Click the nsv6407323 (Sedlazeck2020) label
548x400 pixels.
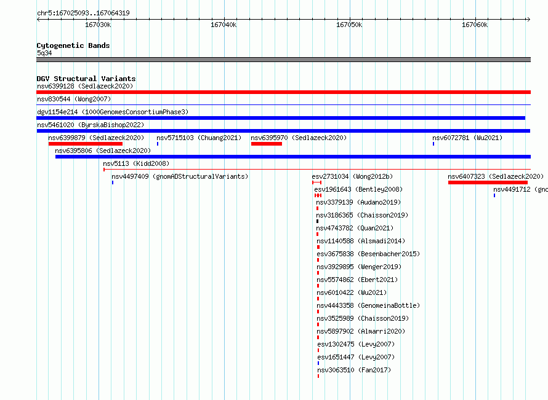coord(496,176)
